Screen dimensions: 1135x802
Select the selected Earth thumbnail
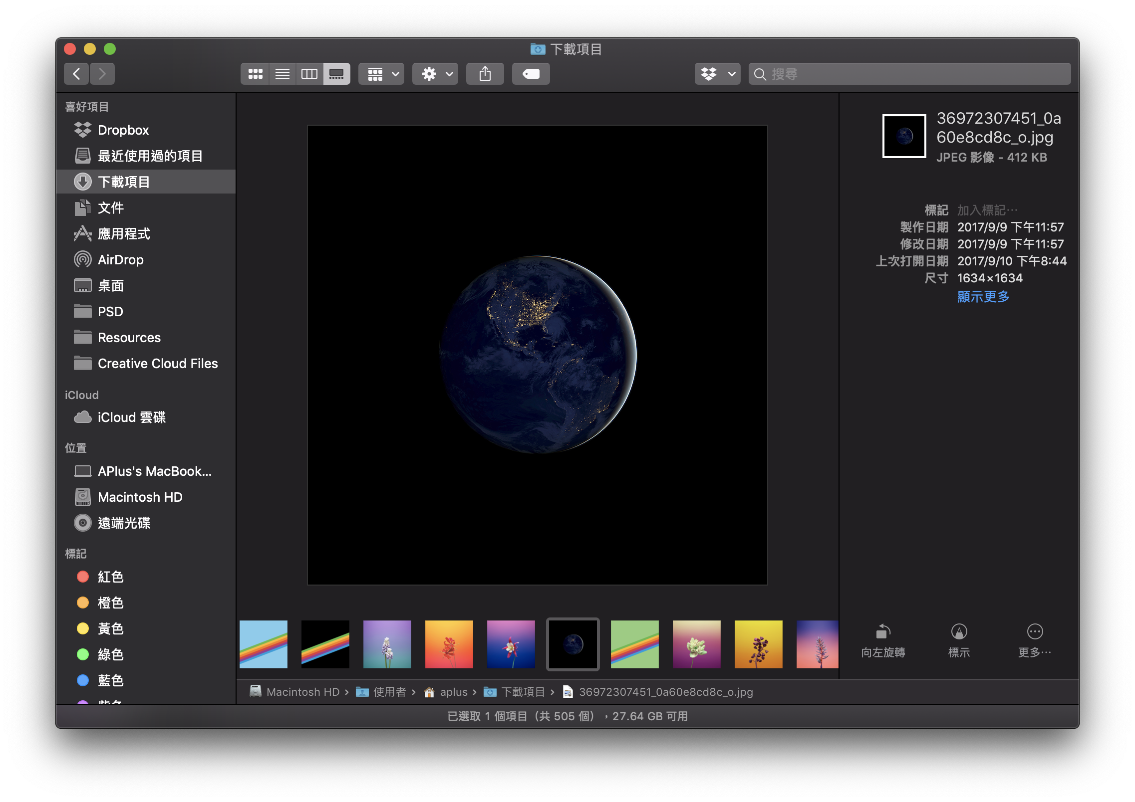tap(573, 644)
